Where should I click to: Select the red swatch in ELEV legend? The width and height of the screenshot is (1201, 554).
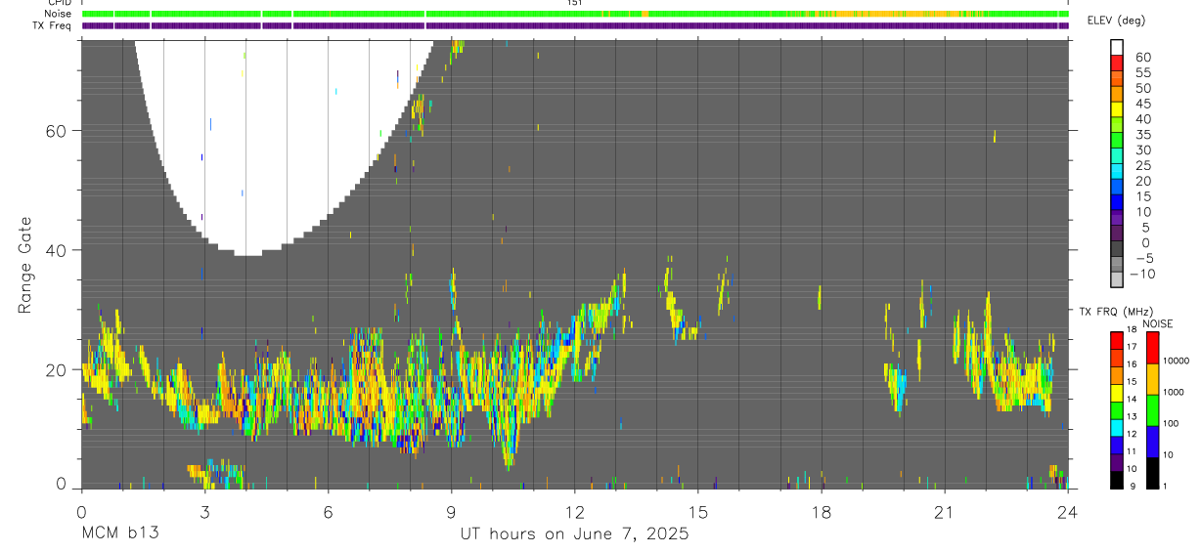[1117, 64]
